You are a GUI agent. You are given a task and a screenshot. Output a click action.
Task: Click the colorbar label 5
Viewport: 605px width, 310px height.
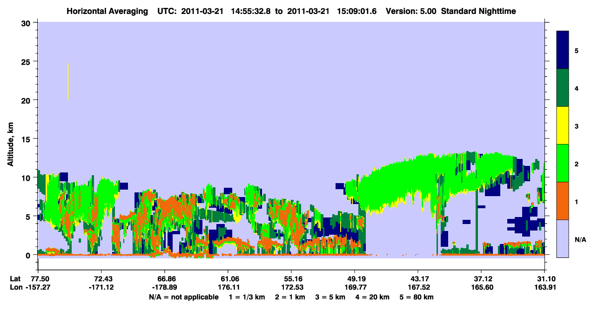[x=577, y=50]
